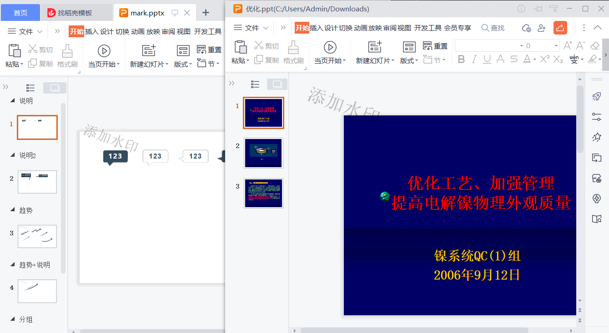Open the font size dropdown
609x333 pixels.
[x=556, y=45]
